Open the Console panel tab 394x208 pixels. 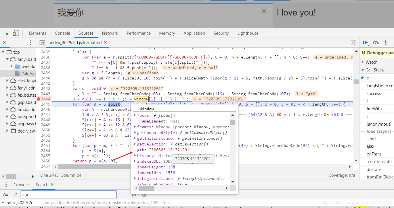tap(62, 33)
